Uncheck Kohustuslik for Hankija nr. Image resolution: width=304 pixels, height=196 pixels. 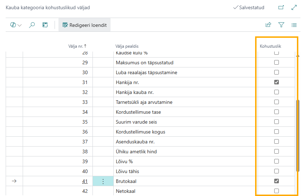pyautogui.click(x=276, y=82)
